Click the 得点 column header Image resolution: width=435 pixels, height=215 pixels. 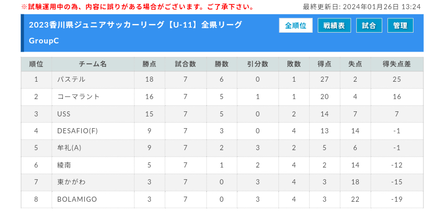click(x=324, y=64)
